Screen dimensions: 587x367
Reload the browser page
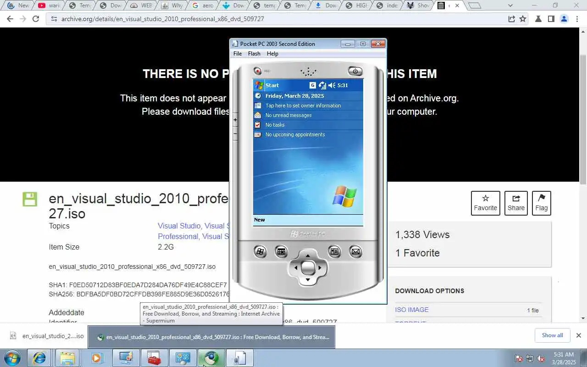(36, 19)
